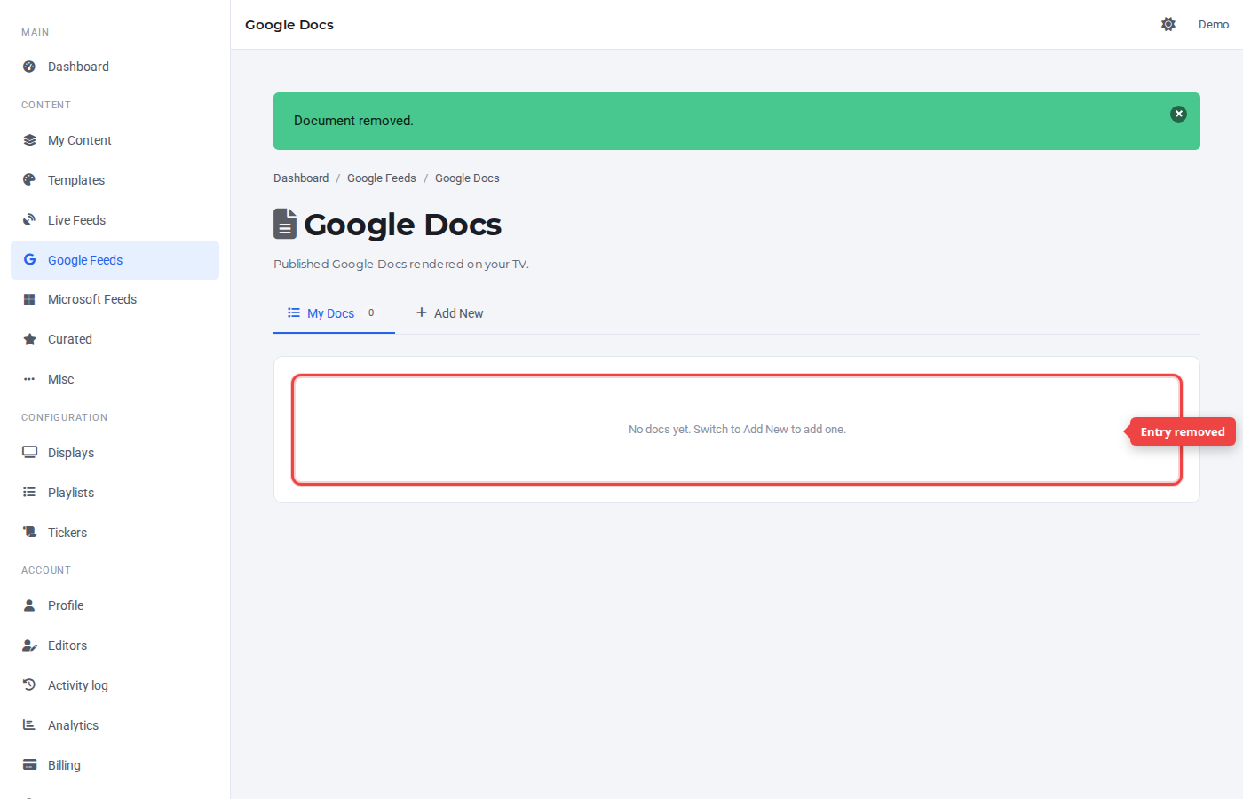Click the Google Feeds G icon
1243x799 pixels.
(29, 260)
